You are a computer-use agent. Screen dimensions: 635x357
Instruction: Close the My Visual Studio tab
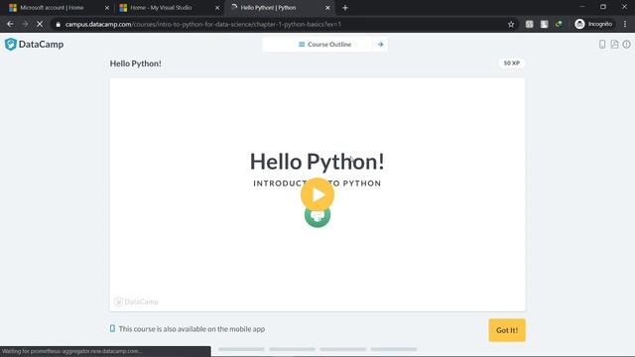click(217, 8)
